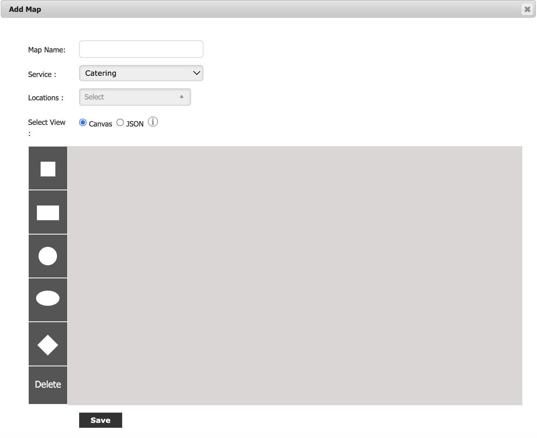Viewport: 537px width, 438px height.
Task: Click the Save button
Action: click(100, 420)
